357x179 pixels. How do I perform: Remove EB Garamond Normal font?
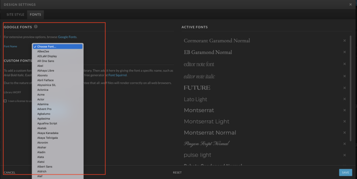(x=345, y=52)
